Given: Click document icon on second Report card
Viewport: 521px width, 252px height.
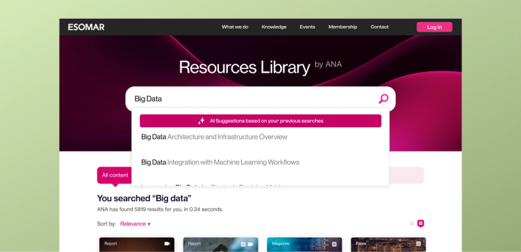Looking at the screenshot, I should 243,244.
